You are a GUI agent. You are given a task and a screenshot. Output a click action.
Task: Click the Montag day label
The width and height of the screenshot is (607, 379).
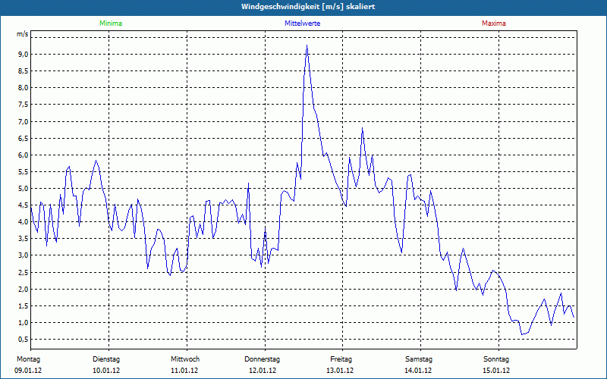pos(28,359)
